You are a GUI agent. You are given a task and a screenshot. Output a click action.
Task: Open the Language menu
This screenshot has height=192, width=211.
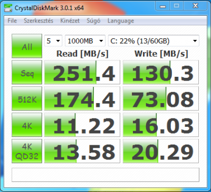click(x=121, y=21)
